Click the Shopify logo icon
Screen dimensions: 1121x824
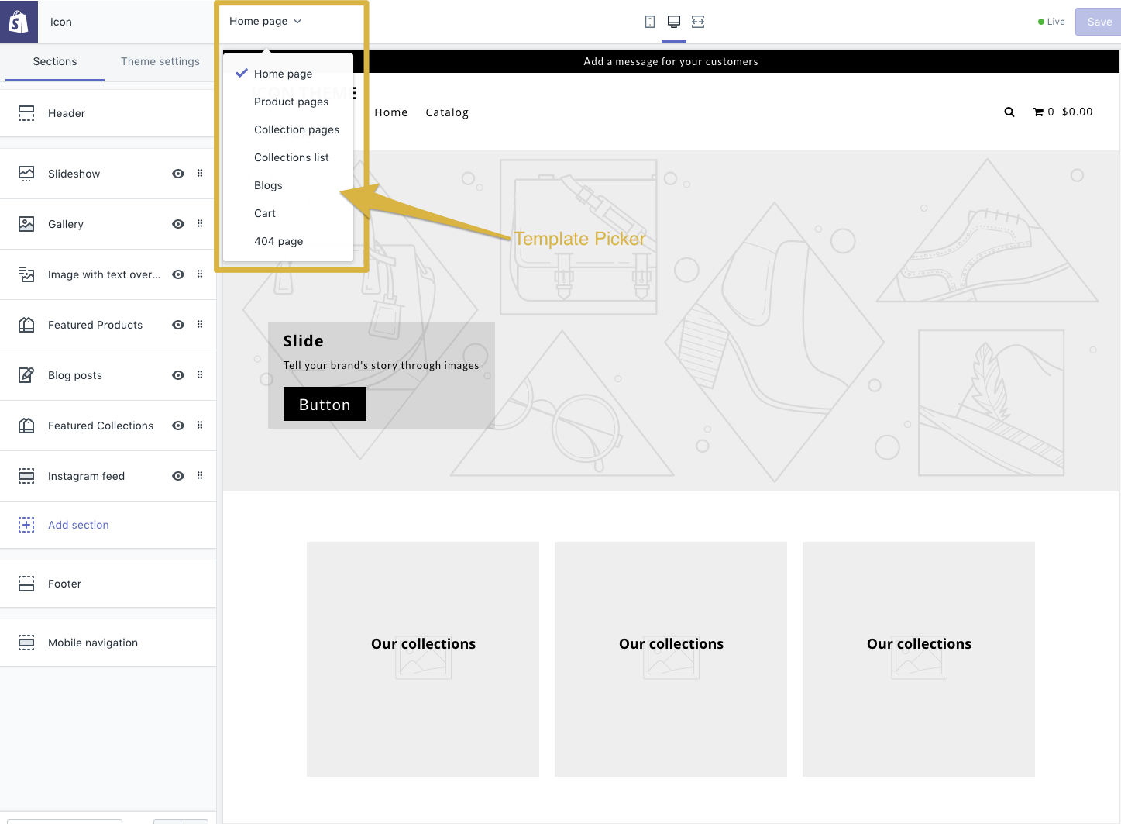19,21
